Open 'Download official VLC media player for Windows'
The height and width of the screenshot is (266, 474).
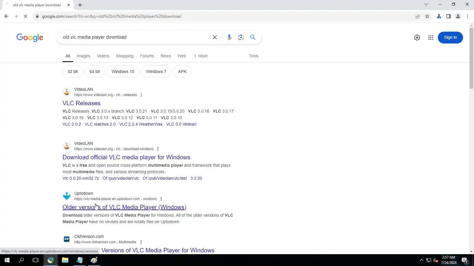(126, 157)
